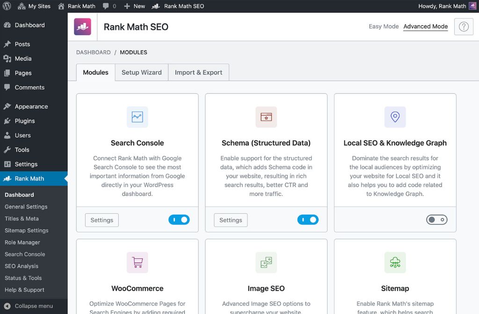Open Sitemap Settings in the sidebar submenu
The image size is (479, 314).
pos(26,230)
